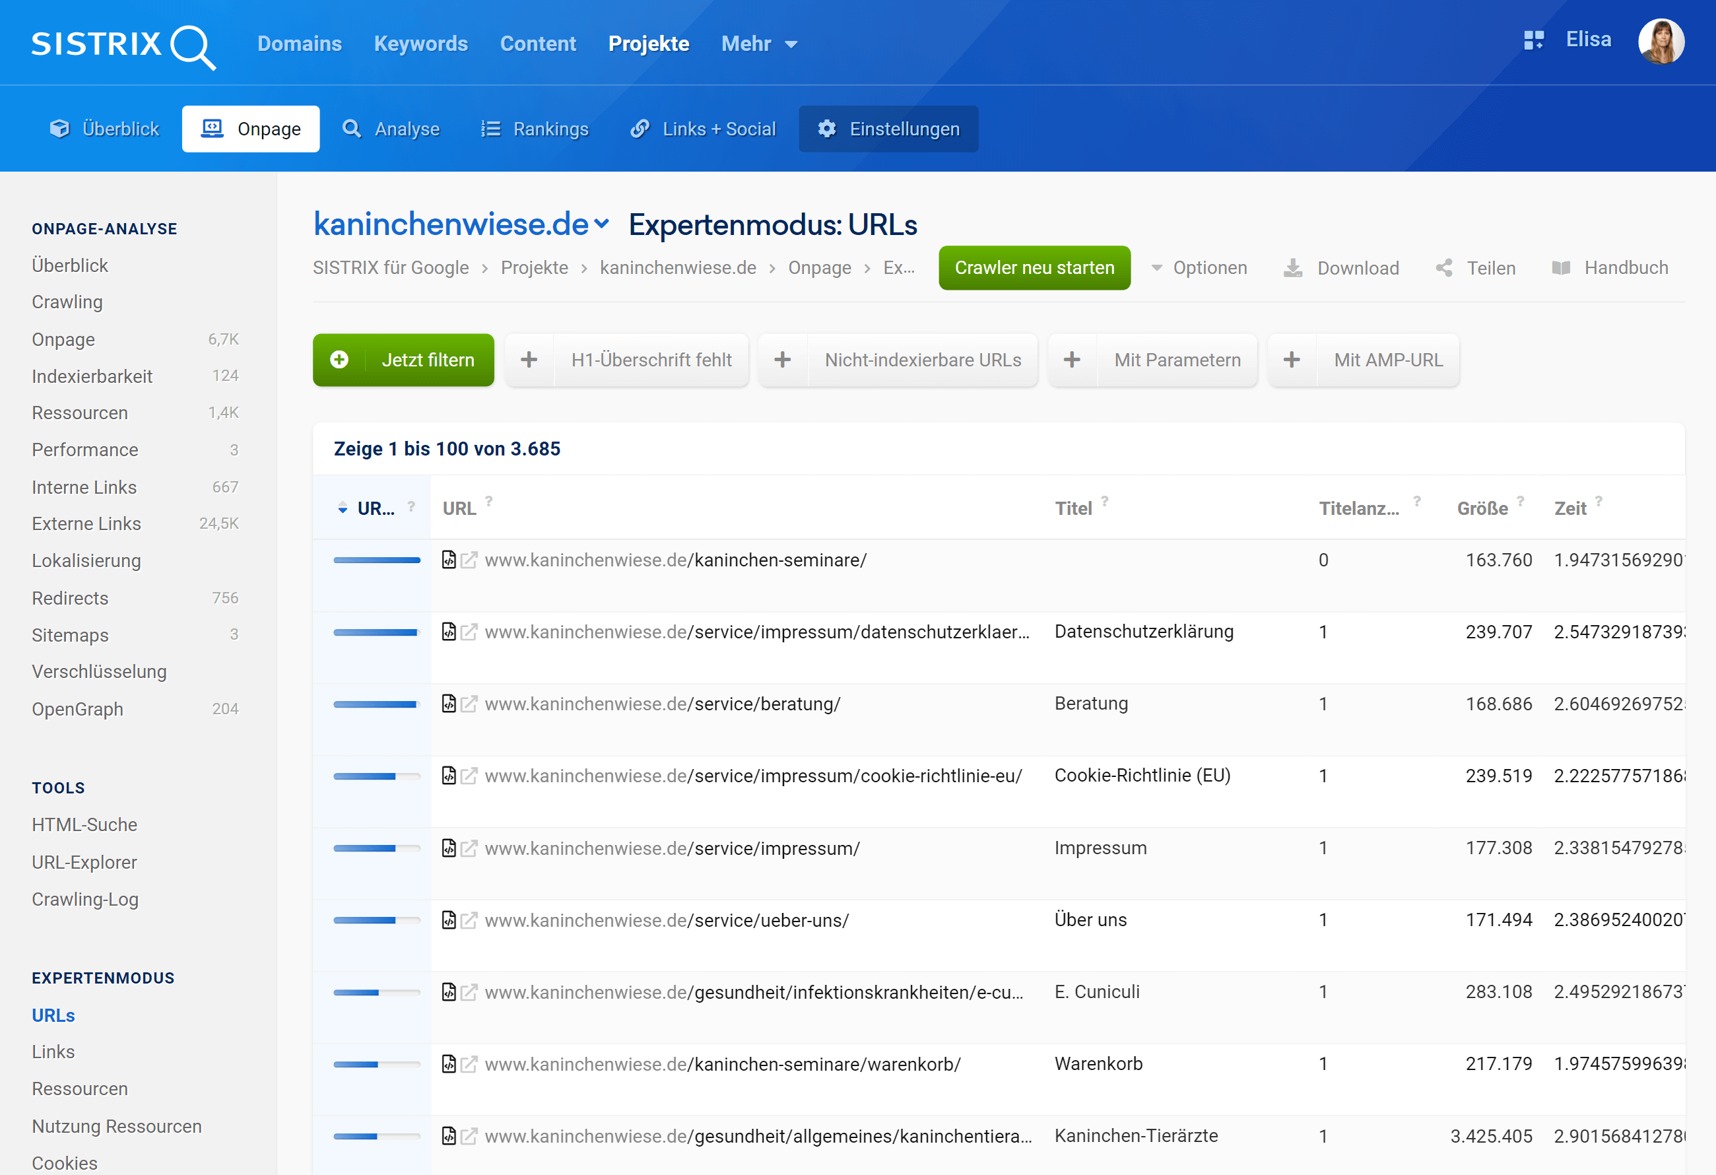Open the Optionen dropdown
The width and height of the screenshot is (1716, 1175).
(x=1199, y=268)
